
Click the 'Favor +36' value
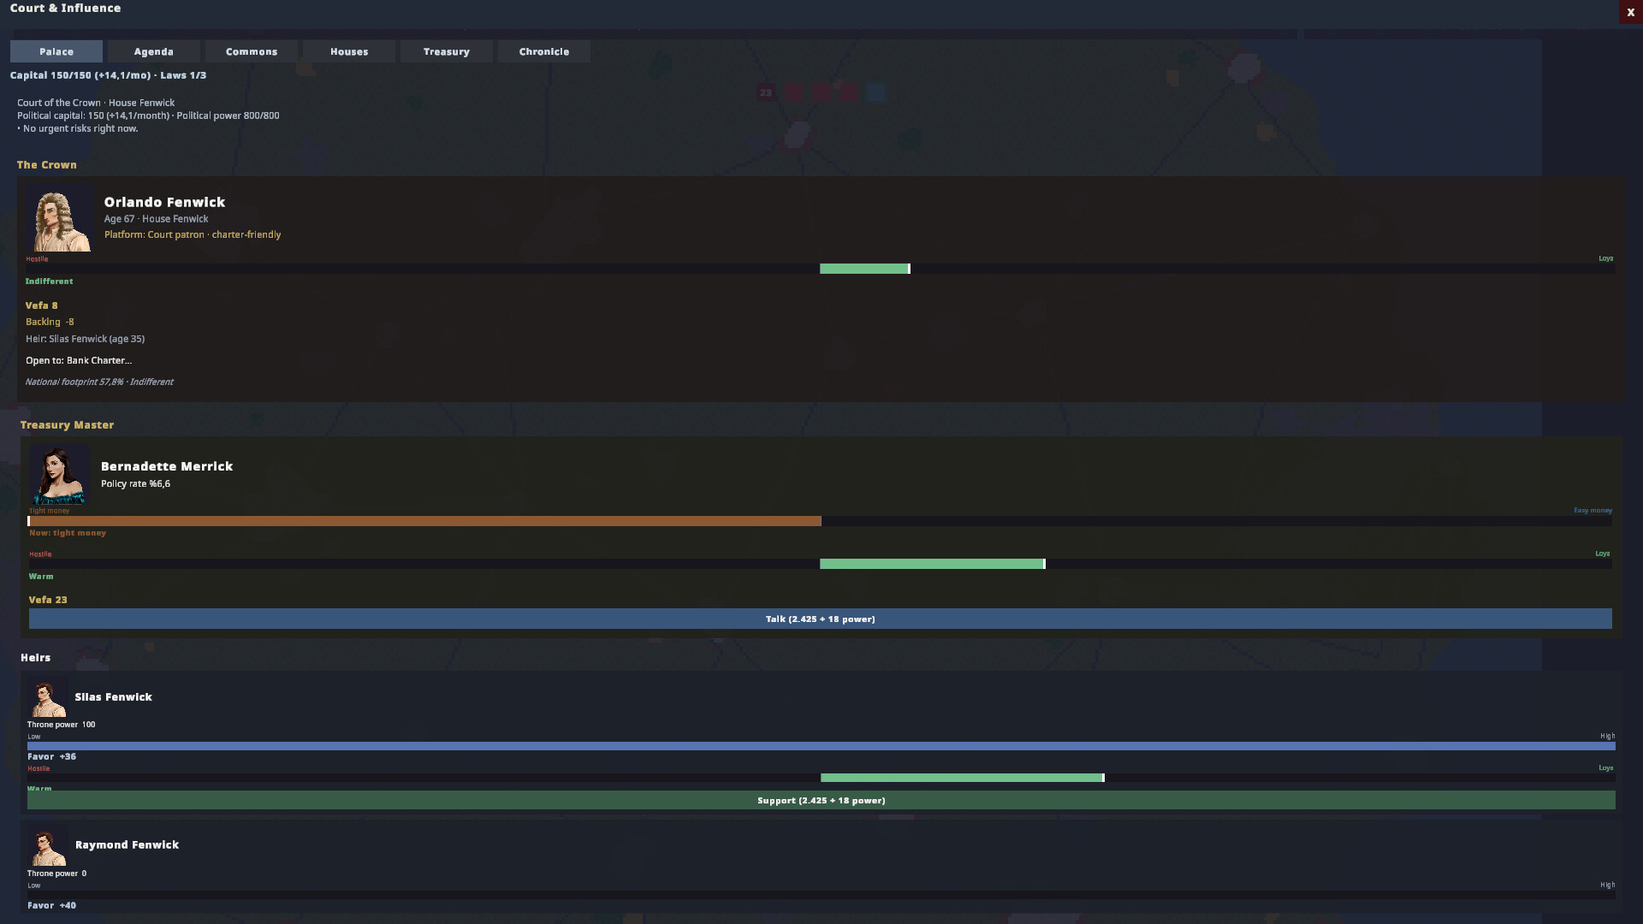tap(51, 756)
